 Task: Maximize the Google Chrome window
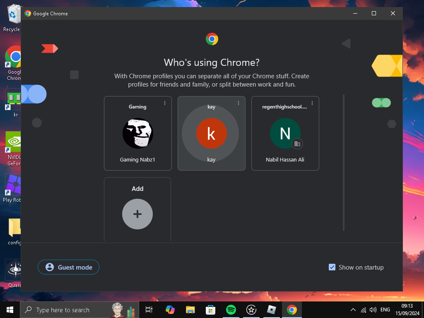click(374, 13)
